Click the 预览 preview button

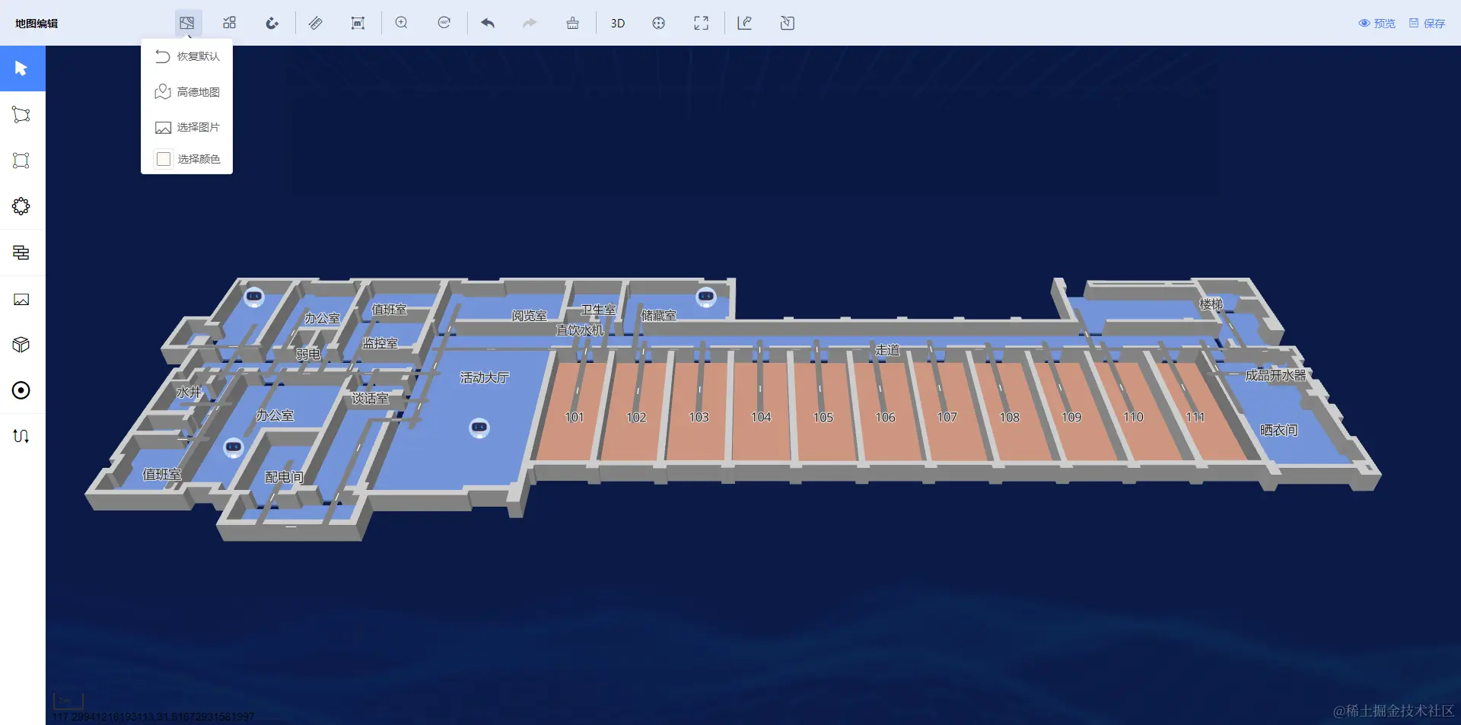[x=1377, y=24]
